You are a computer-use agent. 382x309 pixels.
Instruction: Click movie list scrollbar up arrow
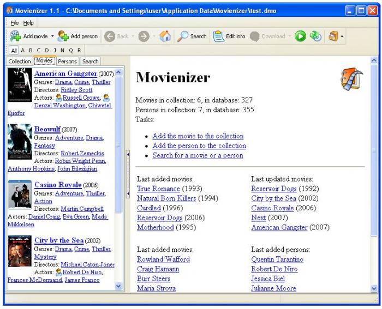[x=118, y=72]
